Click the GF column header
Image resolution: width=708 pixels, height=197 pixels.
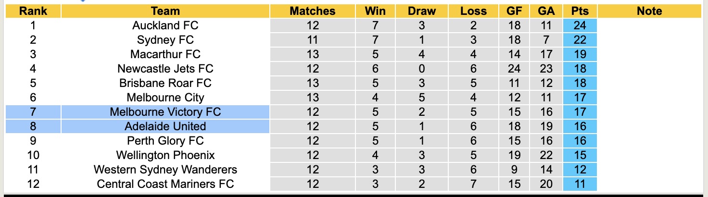pyautogui.click(x=514, y=11)
